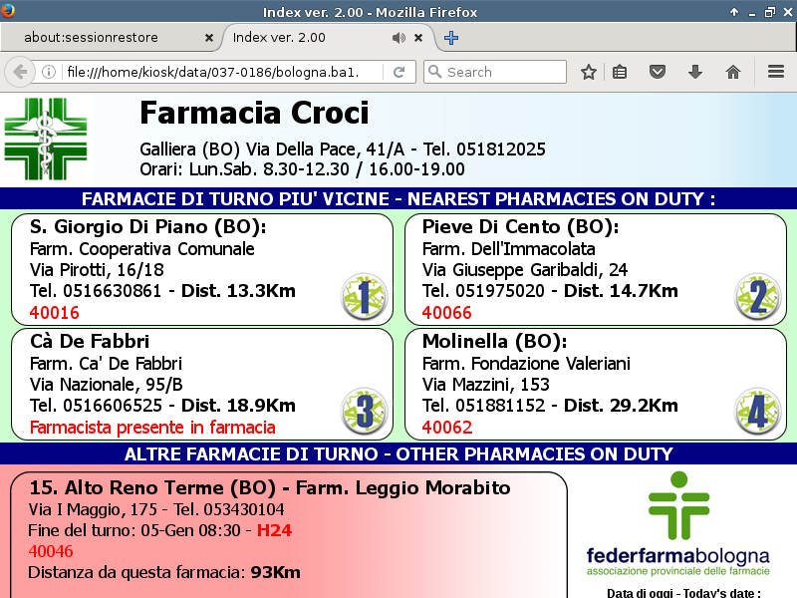Go to the Firefox home page
Image resolution: width=797 pixels, height=598 pixels.
click(733, 72)
